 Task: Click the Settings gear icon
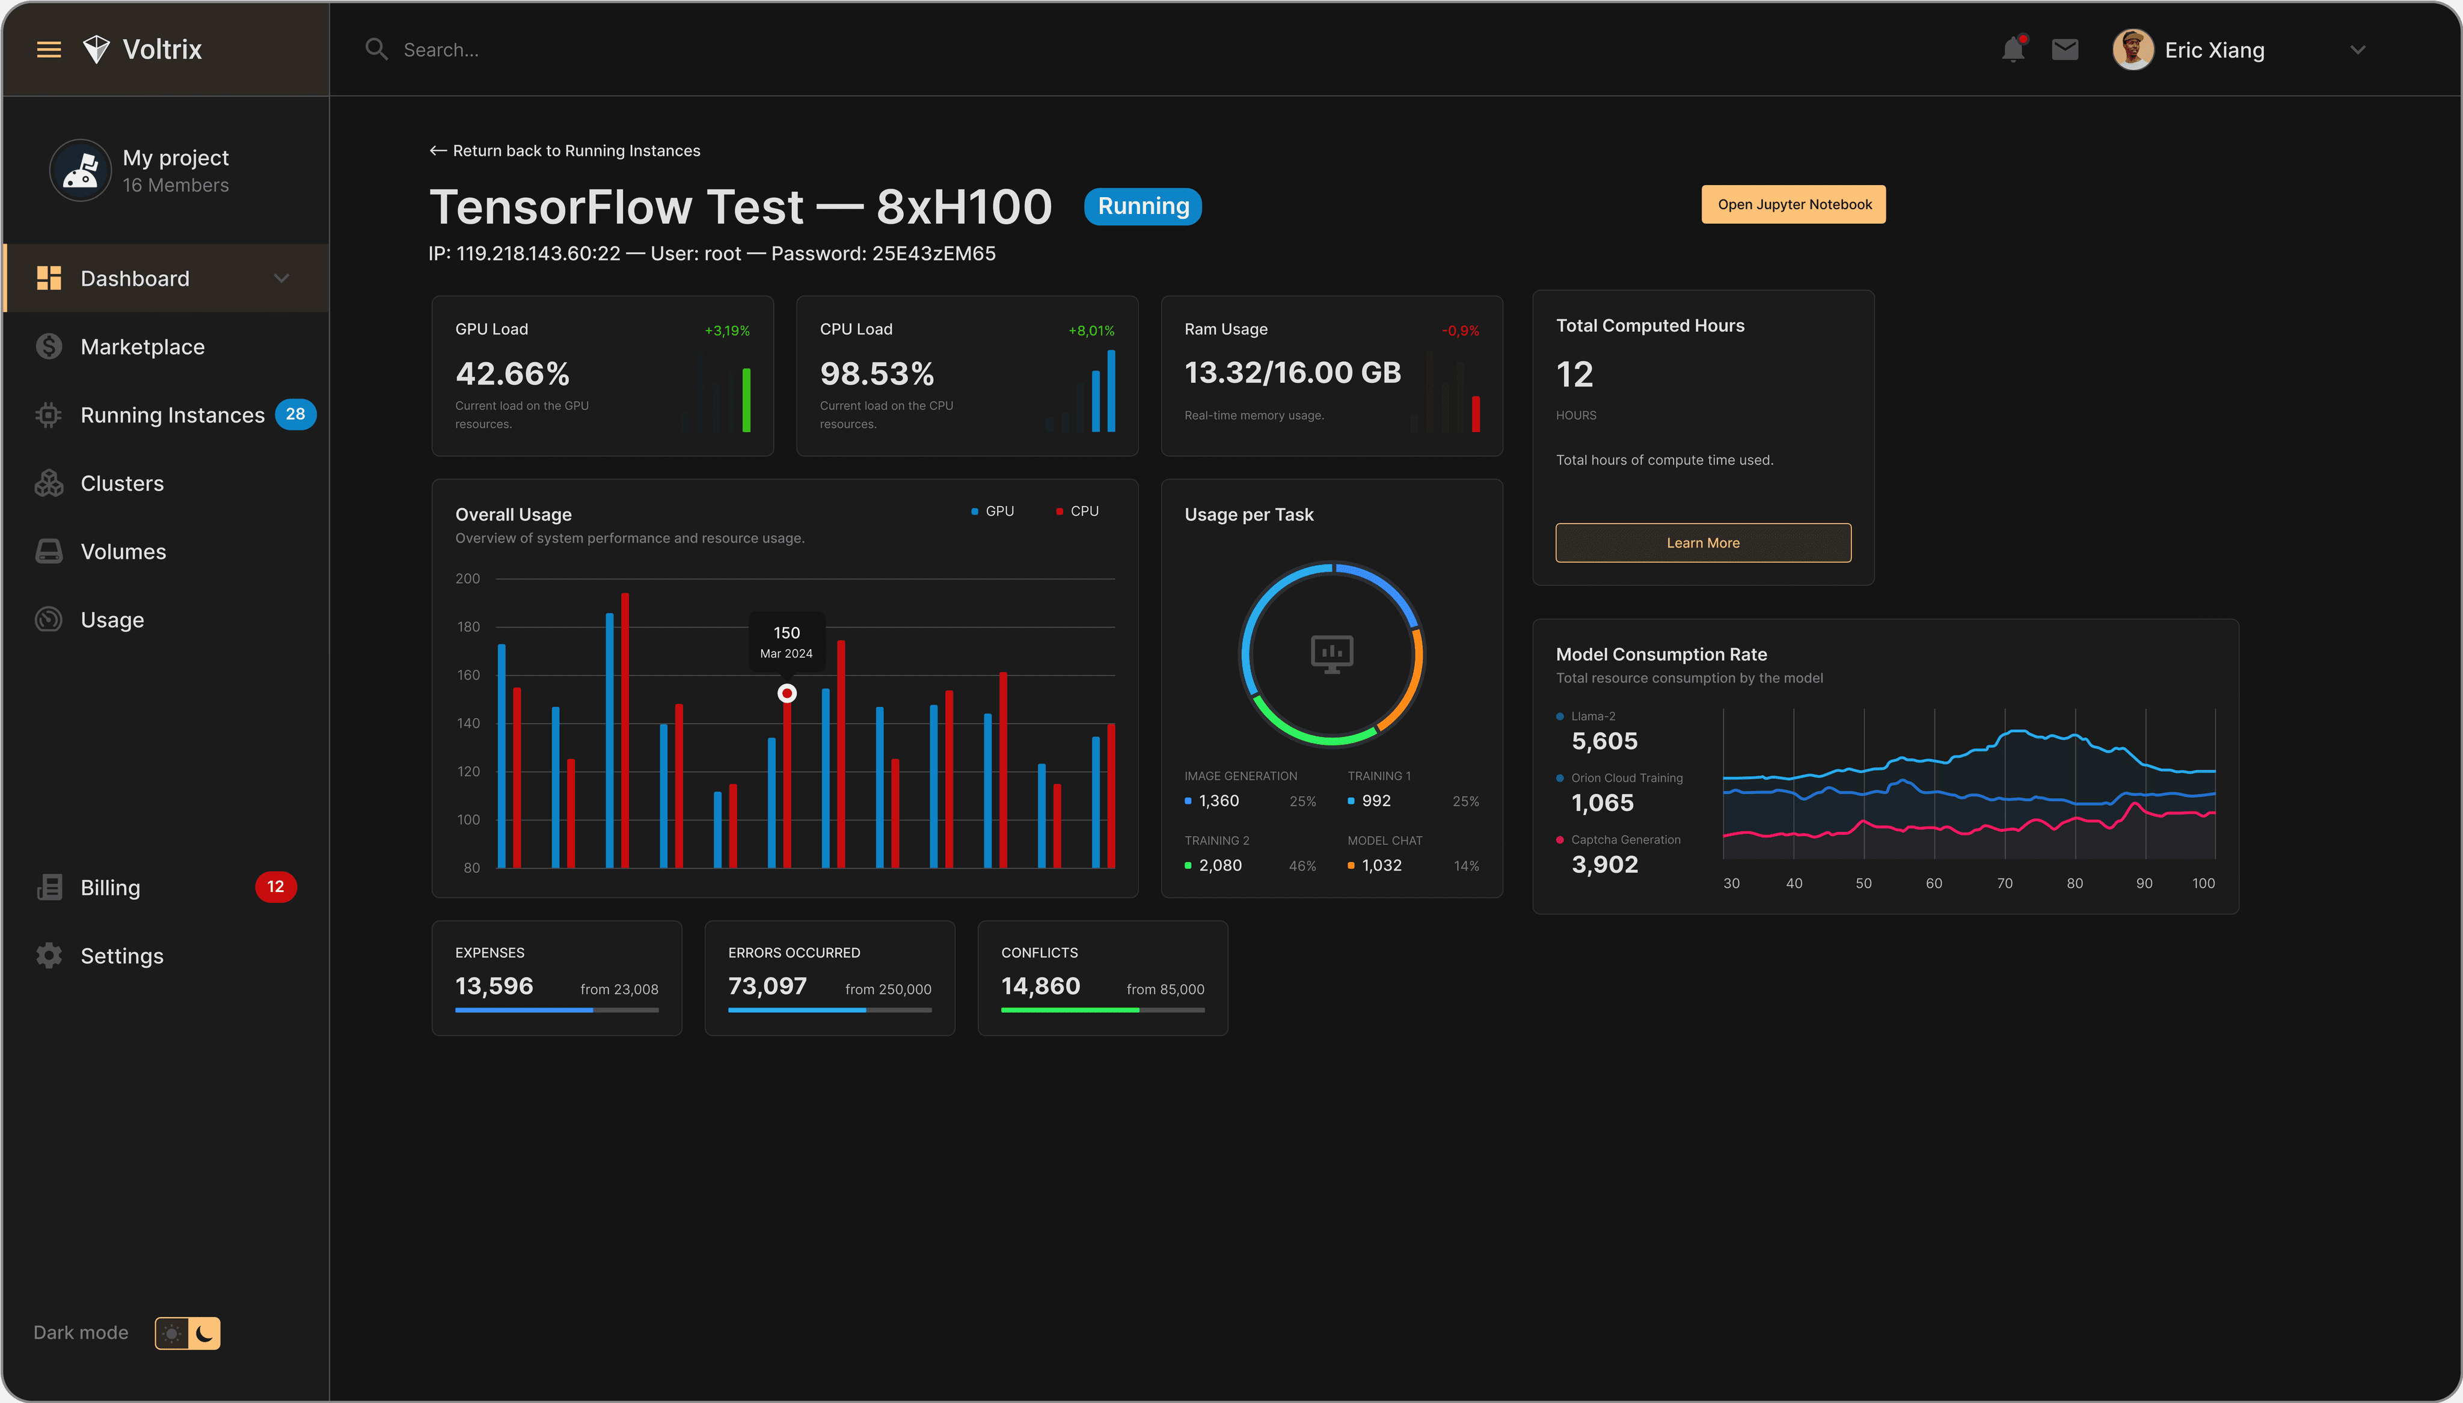pos(48,956)
